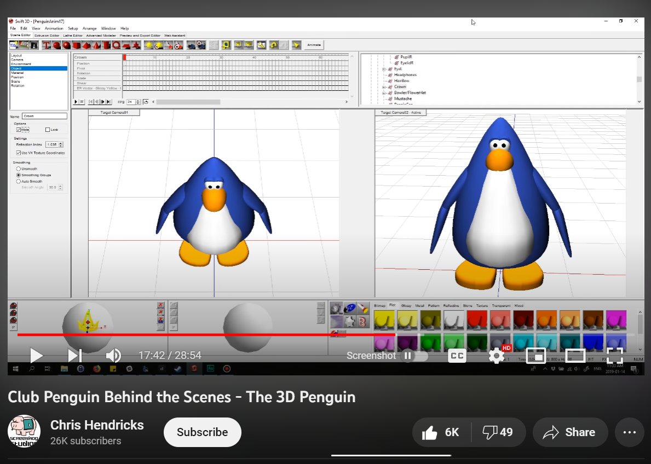Open the Animation menu
Screen dimensions: 651x464
54,28
